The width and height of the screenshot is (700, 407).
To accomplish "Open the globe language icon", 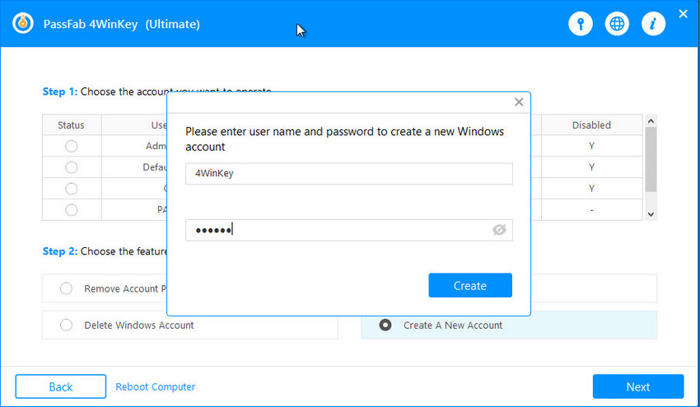I will click(x=617, y=24).
